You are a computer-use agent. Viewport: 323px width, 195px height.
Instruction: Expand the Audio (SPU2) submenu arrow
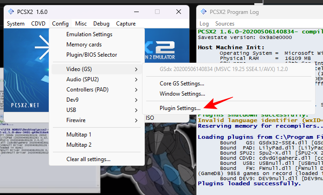(x=136, y=79)
